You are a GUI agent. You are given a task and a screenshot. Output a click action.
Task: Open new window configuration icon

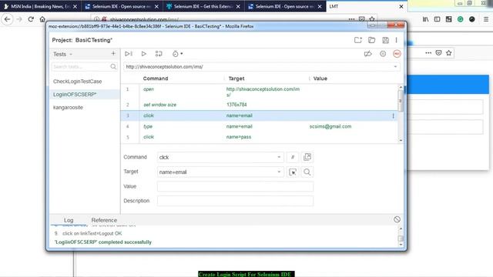tap(307, 157)
